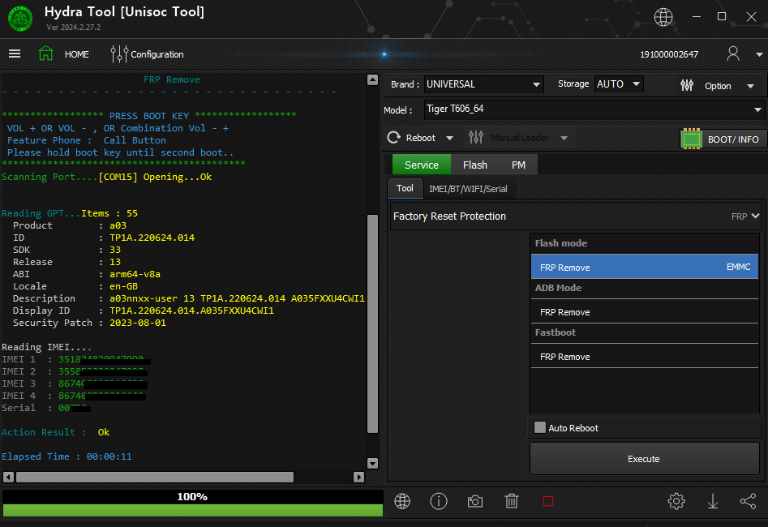Click the screenshot camera icon
Screen dimensions: 768x527
tap(475, 501)
